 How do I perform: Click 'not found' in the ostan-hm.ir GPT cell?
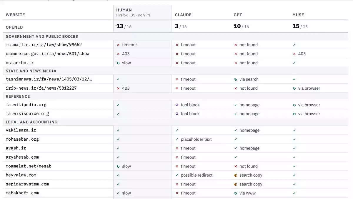(249, 63)
